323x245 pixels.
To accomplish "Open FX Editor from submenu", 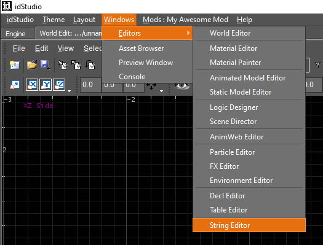I will coord(249,166).
